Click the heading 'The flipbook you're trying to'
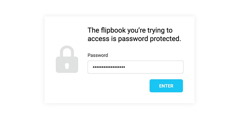This screenshot has width=239, height=119. point(130,31)
